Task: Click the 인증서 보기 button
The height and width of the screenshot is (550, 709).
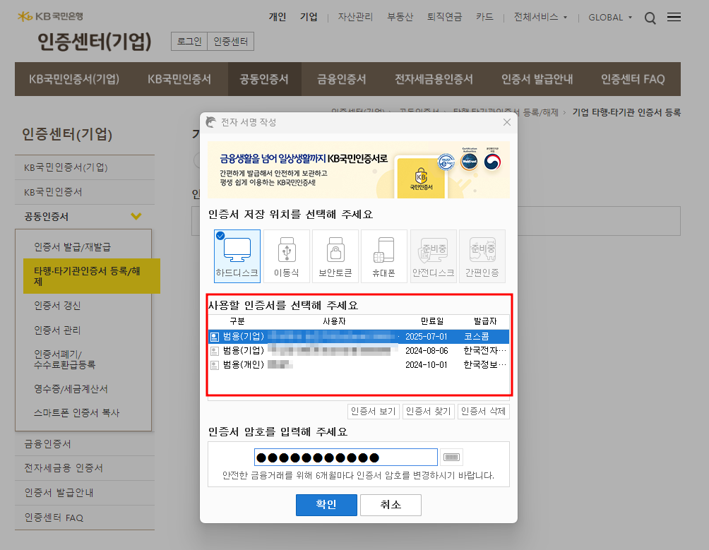Action: (x=374, y=411)
